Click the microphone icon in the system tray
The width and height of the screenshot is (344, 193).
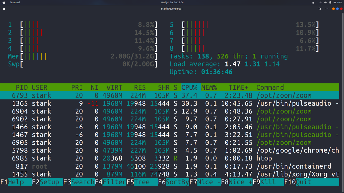point(330,3)
